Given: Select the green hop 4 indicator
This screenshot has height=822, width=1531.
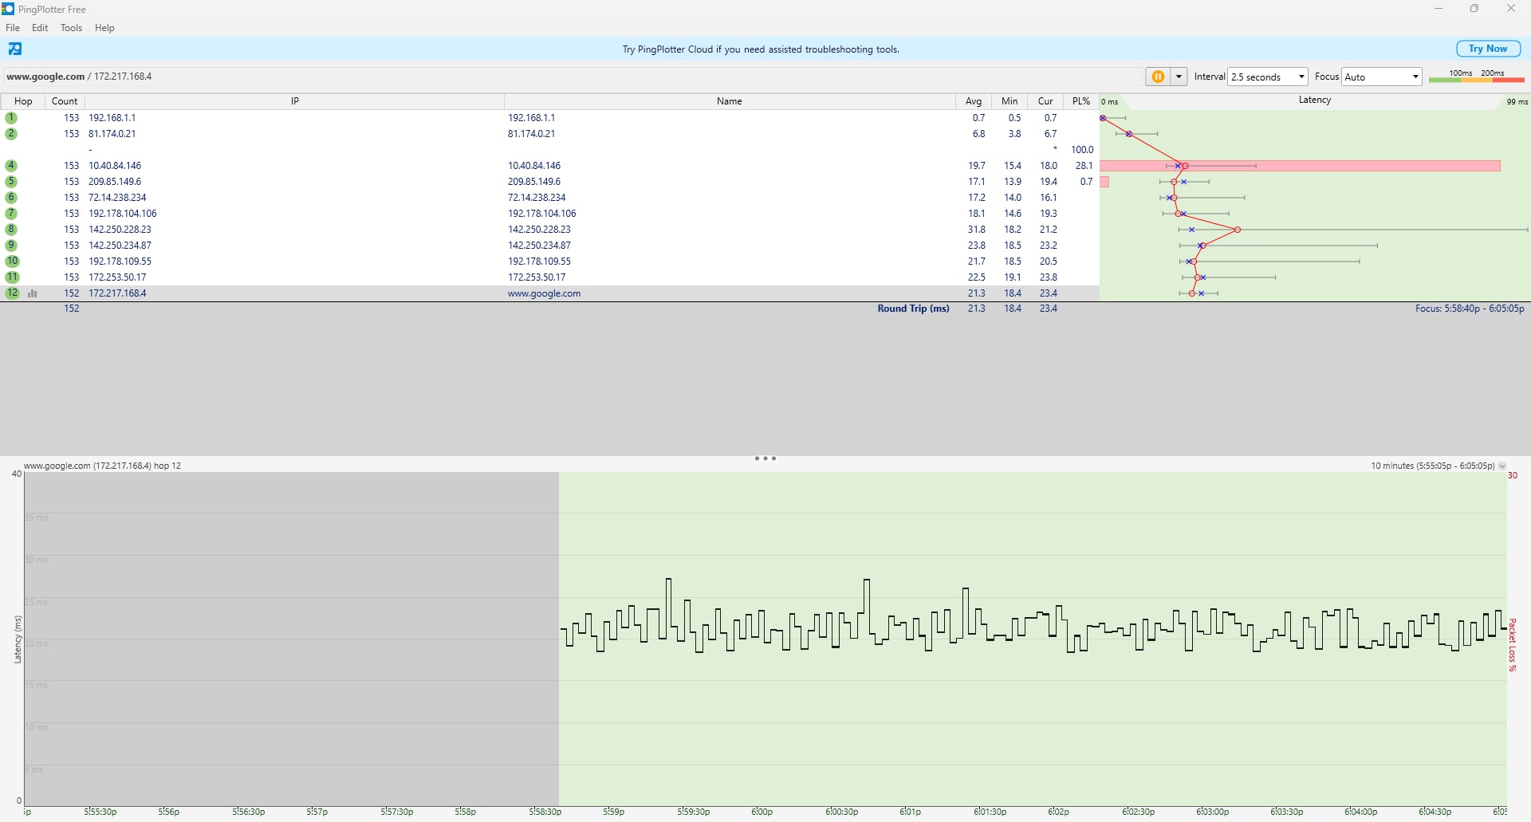Looking at the screenshot, I should (x=11, y=166).
